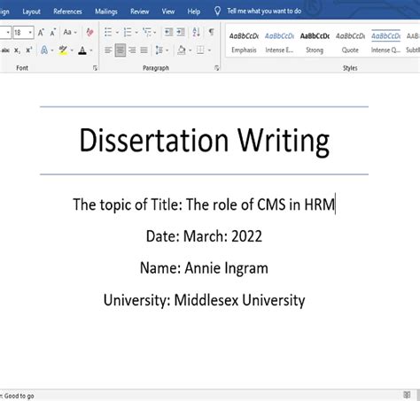Click the Shrink Font icon

point(53,32)
